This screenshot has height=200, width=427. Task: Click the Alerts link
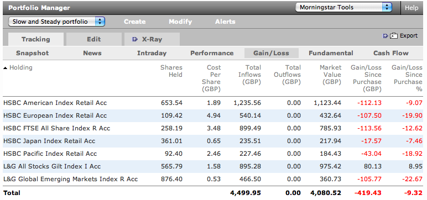click(225, 22)
